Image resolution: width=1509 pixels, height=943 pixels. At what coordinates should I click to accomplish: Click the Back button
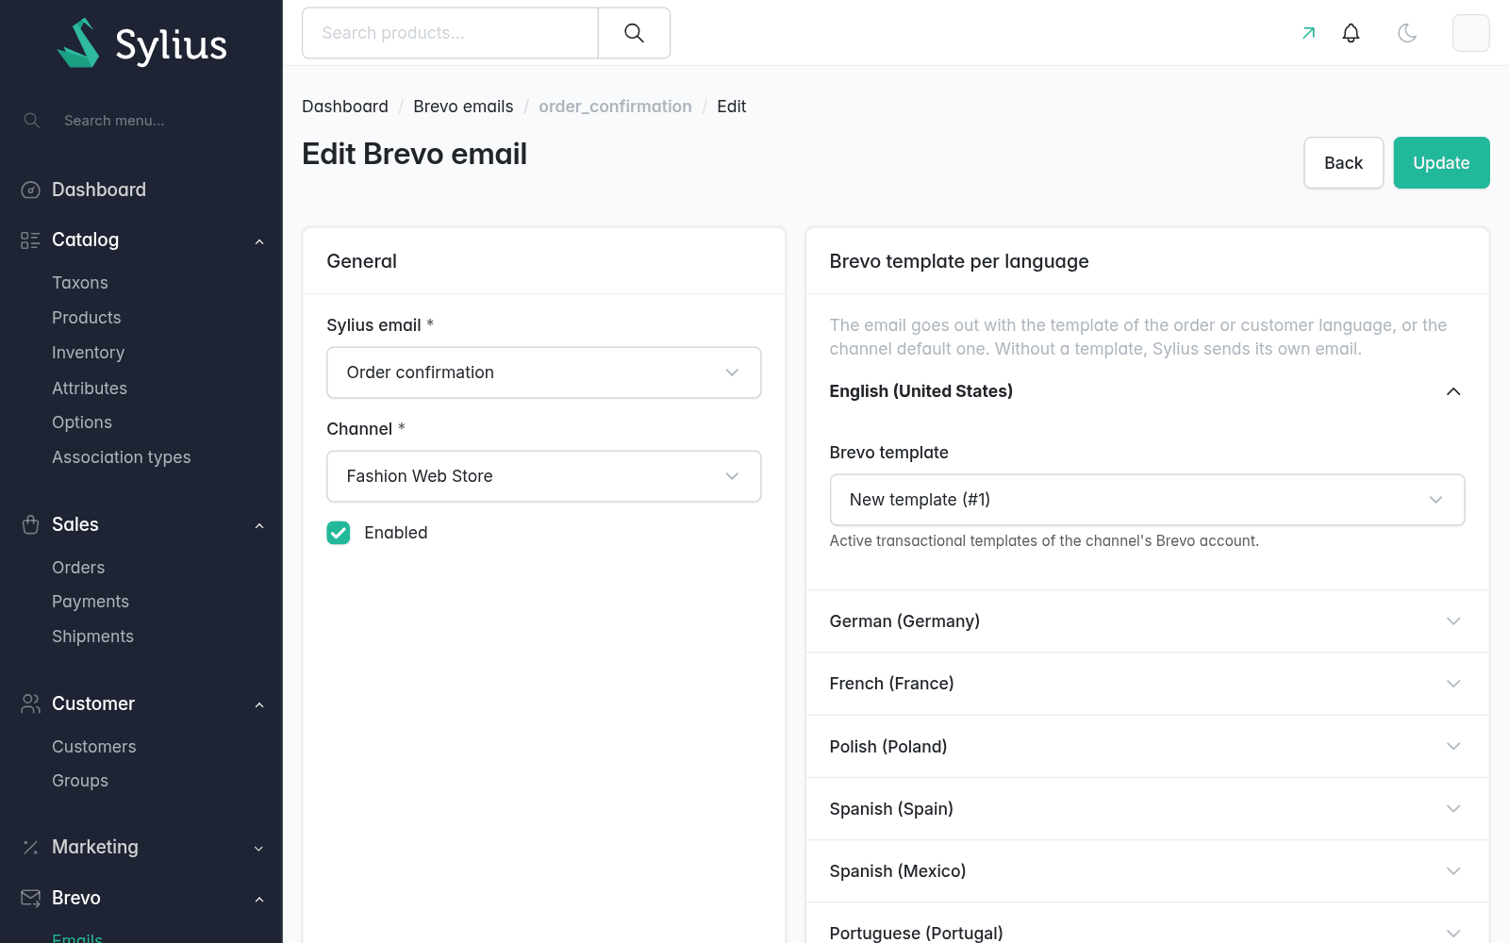tap(1343, 163)
